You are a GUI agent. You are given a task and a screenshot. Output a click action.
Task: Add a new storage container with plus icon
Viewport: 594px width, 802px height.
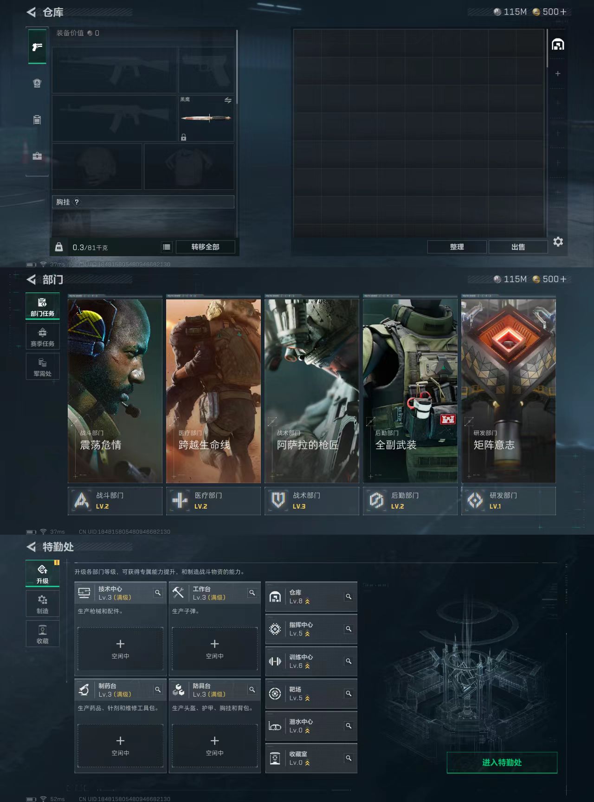[x=558, y=74]
